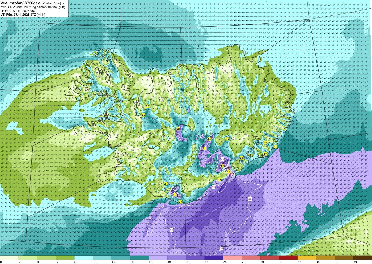Select the 4–6 m/s legend color swatch
Viewport: 372px width, 264px height.
(x=46, y=258)
